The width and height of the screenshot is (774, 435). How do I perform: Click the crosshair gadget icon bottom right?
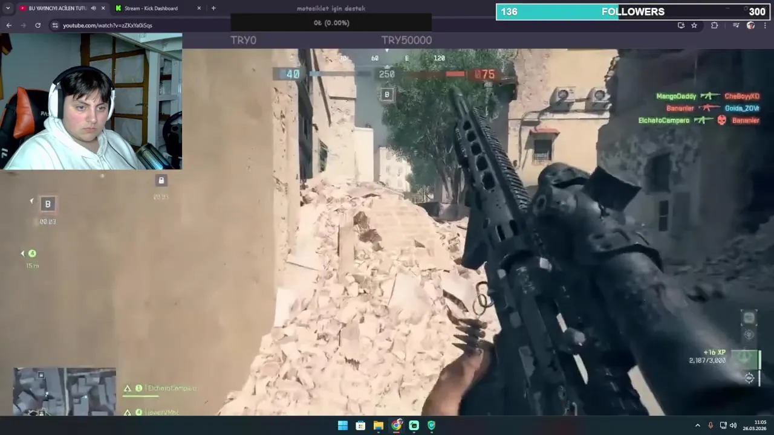[749, 378]
